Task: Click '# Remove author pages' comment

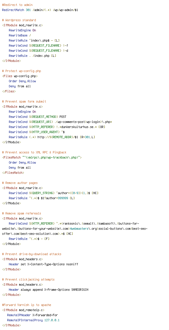Action: click(20, 183)
